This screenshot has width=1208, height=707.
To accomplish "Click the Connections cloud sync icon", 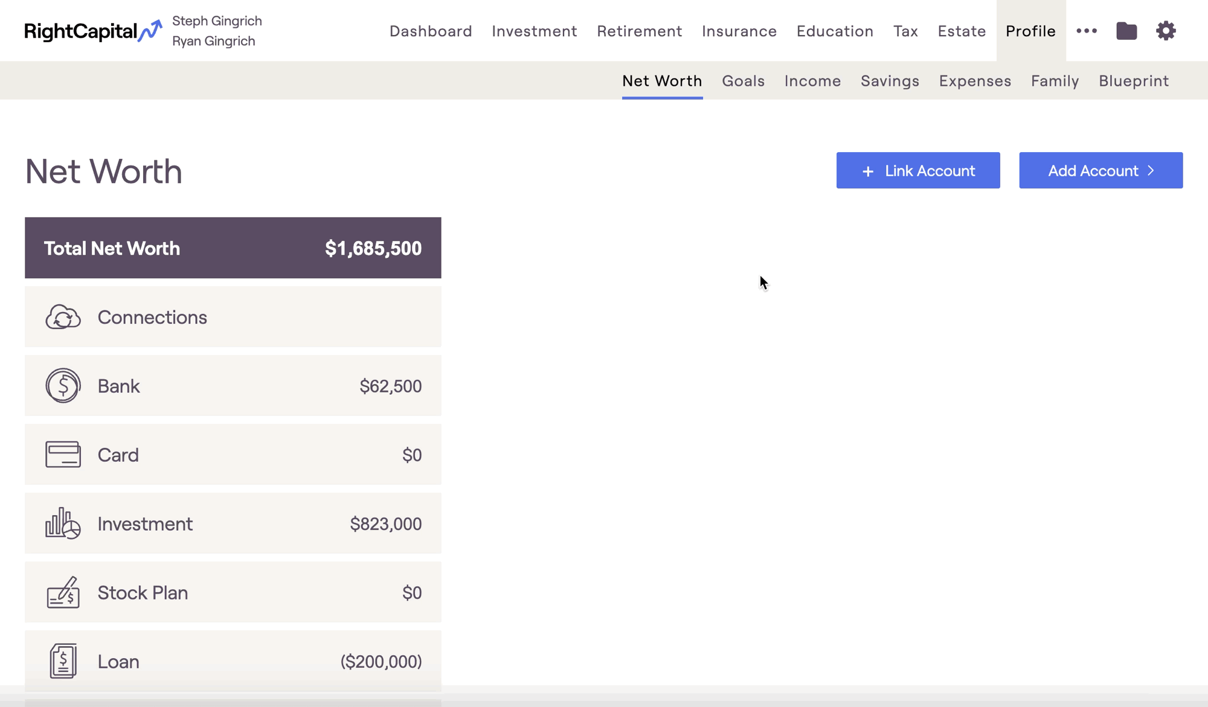I will 63,317.
